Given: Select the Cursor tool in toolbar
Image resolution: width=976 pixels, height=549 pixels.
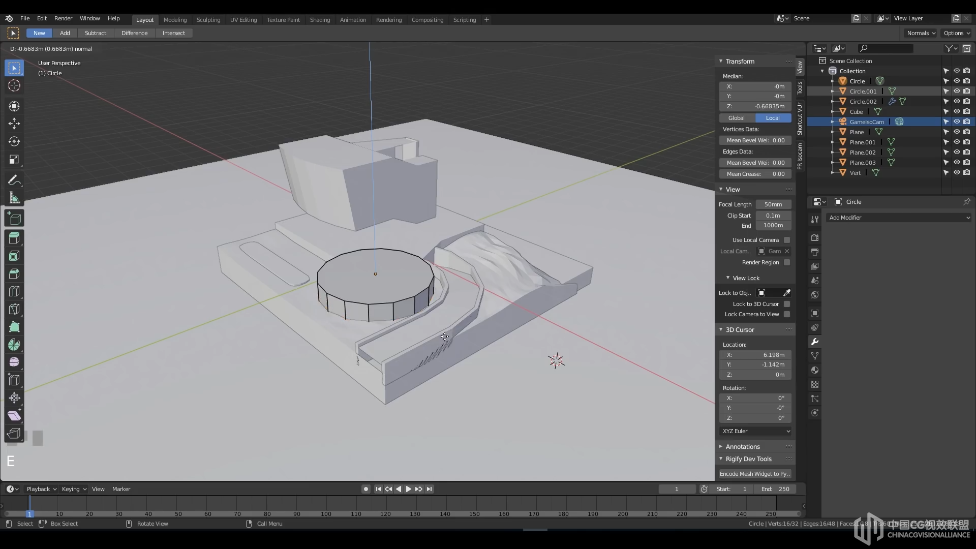Looking at the screenshot, I should click(x=14, y=85).
